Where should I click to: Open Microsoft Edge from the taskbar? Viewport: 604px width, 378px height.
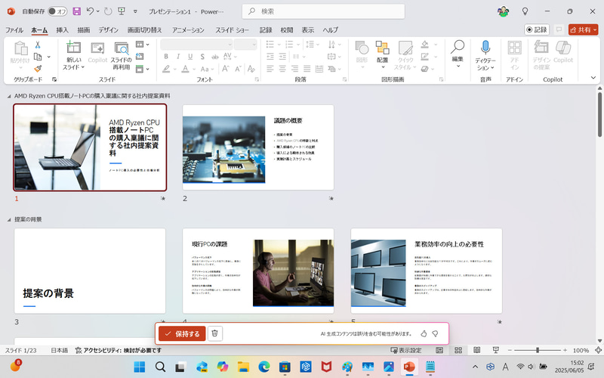[x=263, y=367]
